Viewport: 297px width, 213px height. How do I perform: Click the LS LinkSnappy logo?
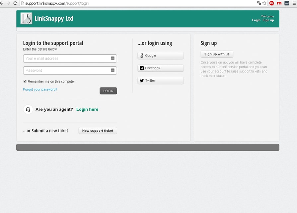(x=26, y=18)
